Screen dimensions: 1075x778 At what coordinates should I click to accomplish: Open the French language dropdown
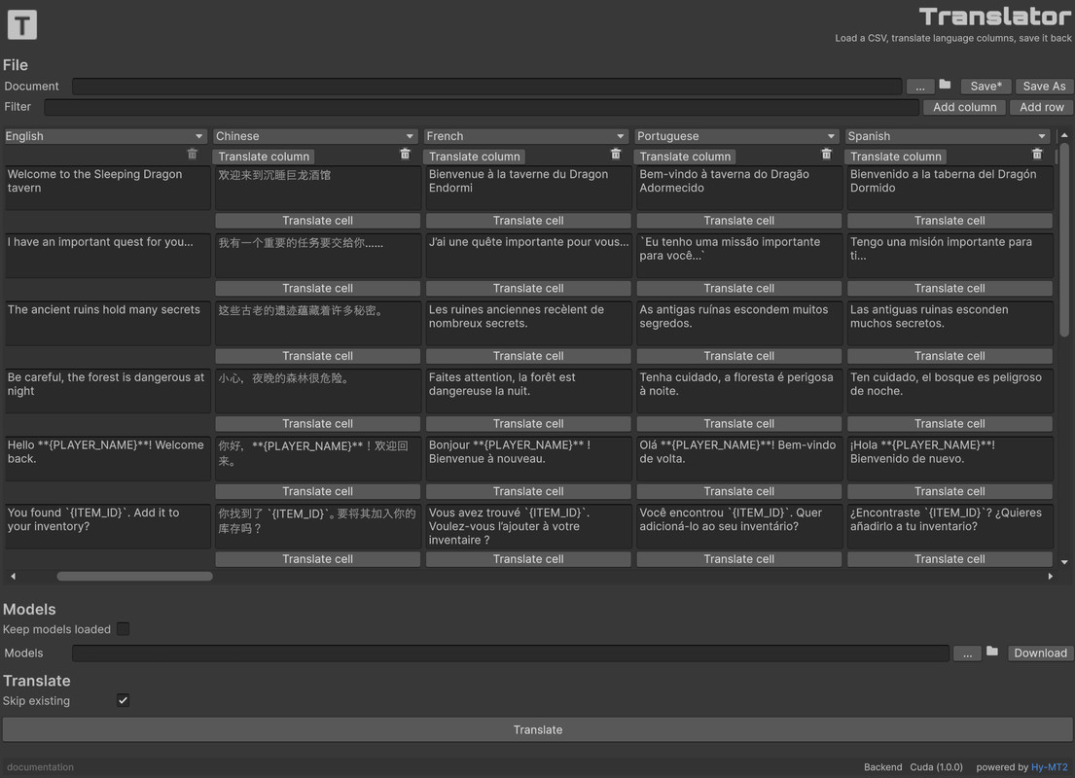526,136
